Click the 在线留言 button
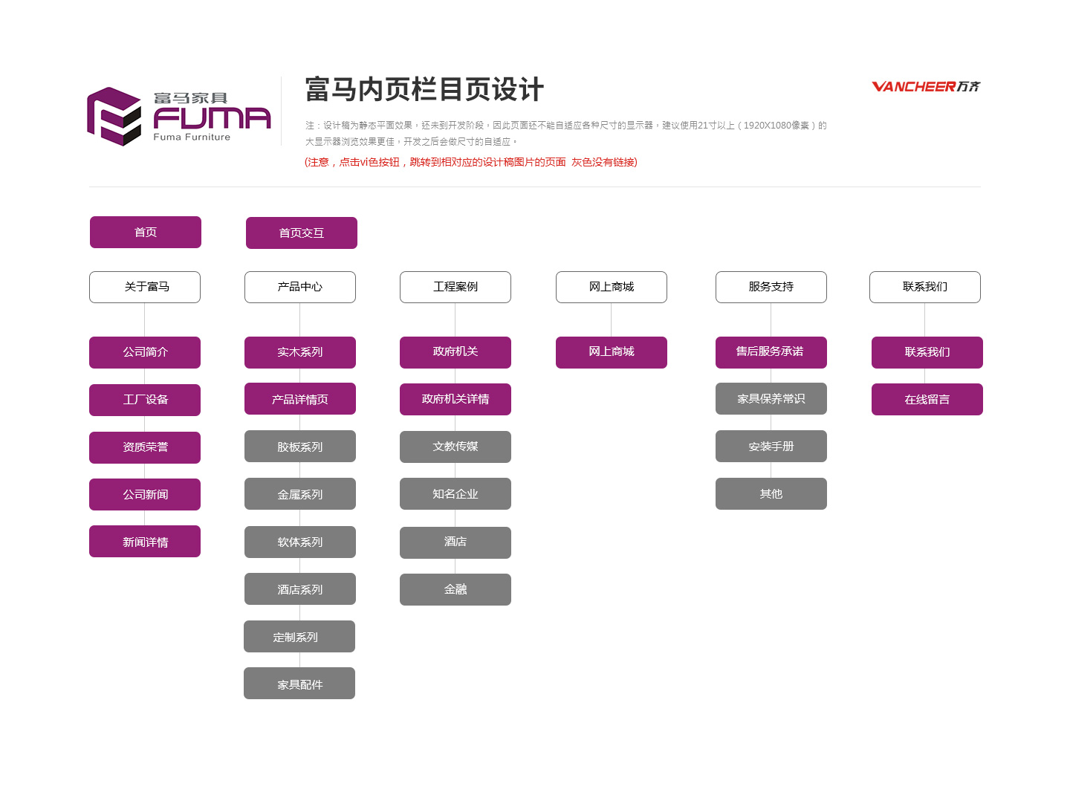Image resolution: width=1070 pixels, height=801 pixels. pos(927,400)
